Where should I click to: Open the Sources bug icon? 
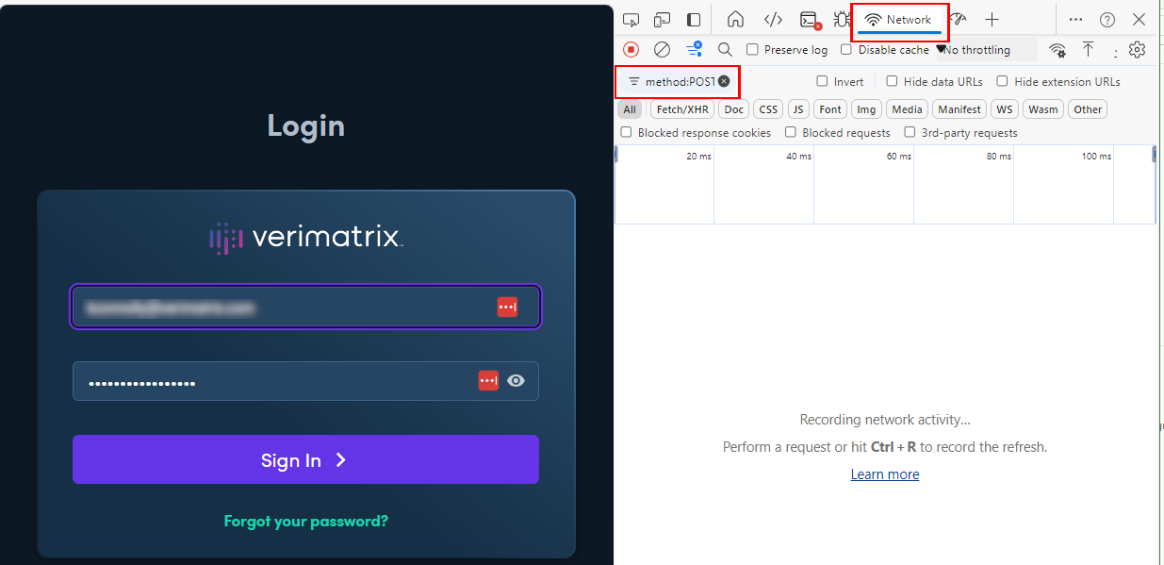point(842,20)
